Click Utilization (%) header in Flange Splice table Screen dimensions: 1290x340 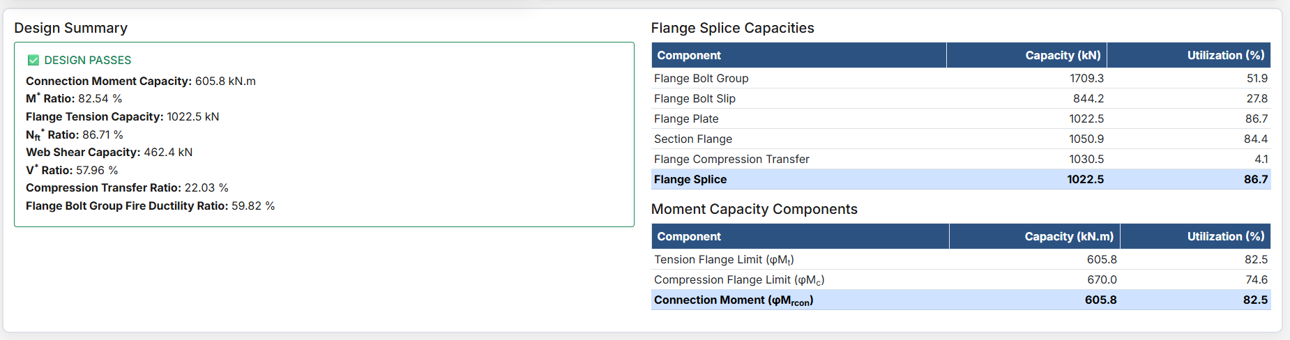pos(1225,56)
